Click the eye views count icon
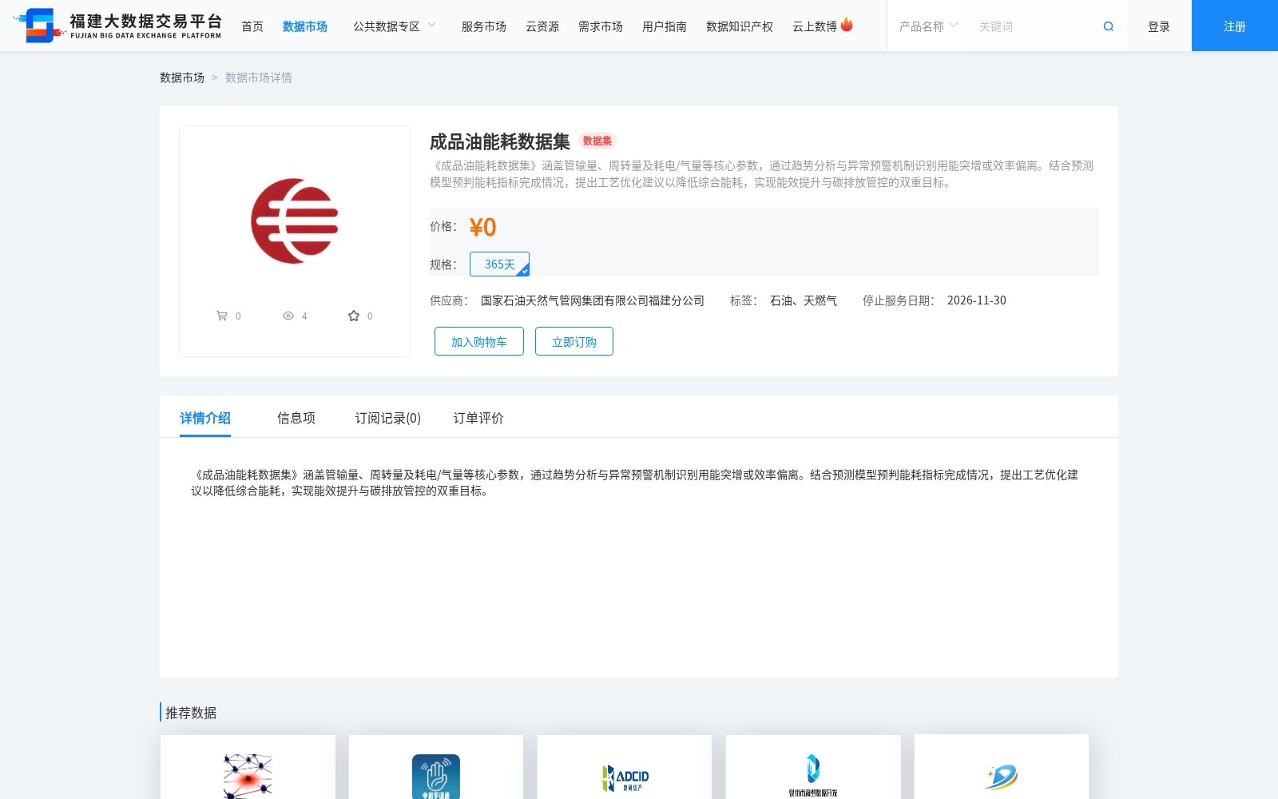The width and height of the screenshot is (1278, 799). tap(288, 316)
